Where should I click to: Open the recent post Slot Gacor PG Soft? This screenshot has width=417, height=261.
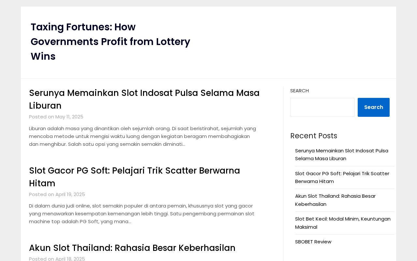click(x=342, y=177)
